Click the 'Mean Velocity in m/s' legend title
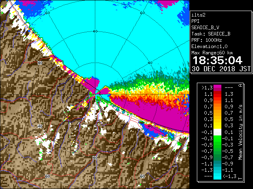The height and width of the screenshot is (189, 253). (240, 132)
